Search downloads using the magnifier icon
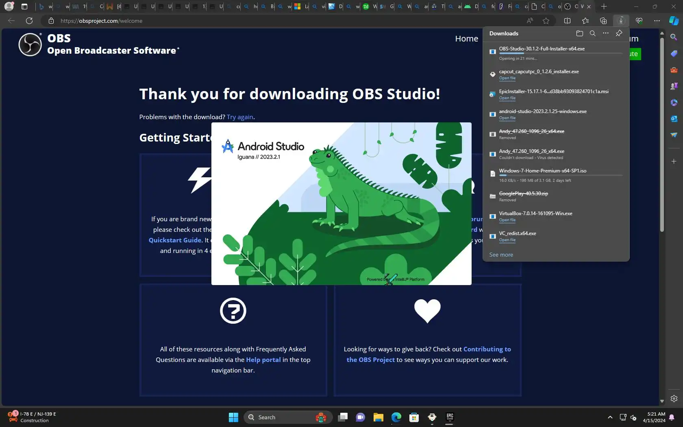Image resolution: width=683 pixels, height=427 pixels. (x=593, y=33)
